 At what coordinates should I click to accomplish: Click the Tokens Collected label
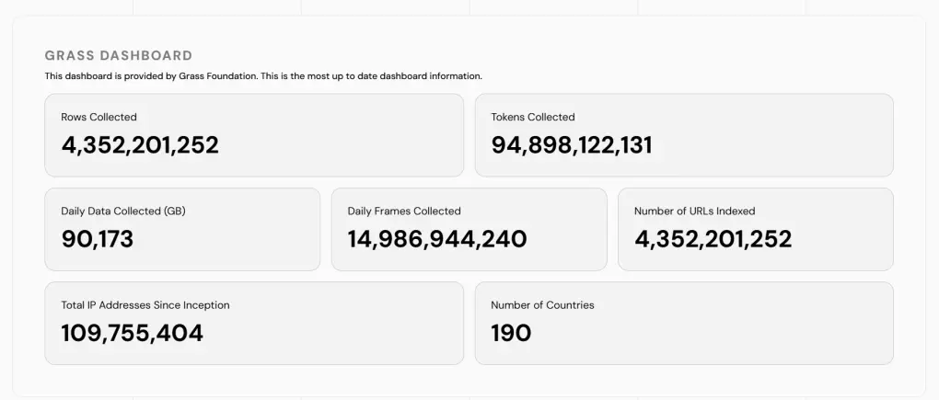533,117
